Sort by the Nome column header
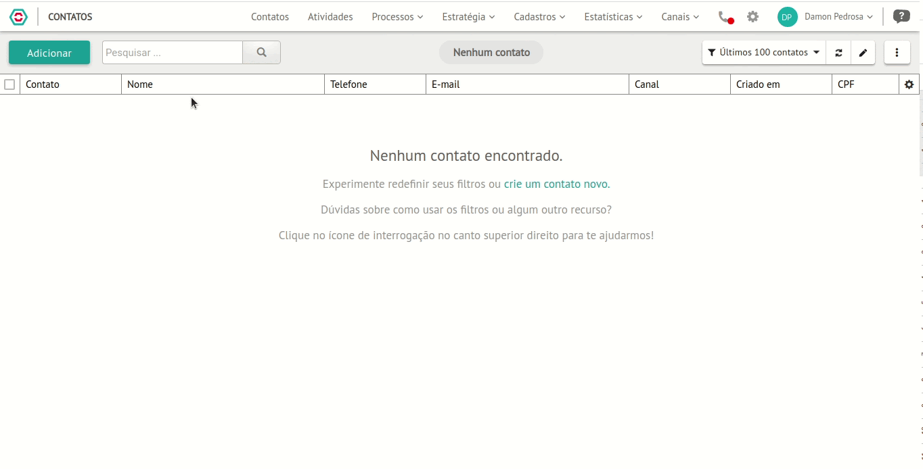 [x=223, y=84]
